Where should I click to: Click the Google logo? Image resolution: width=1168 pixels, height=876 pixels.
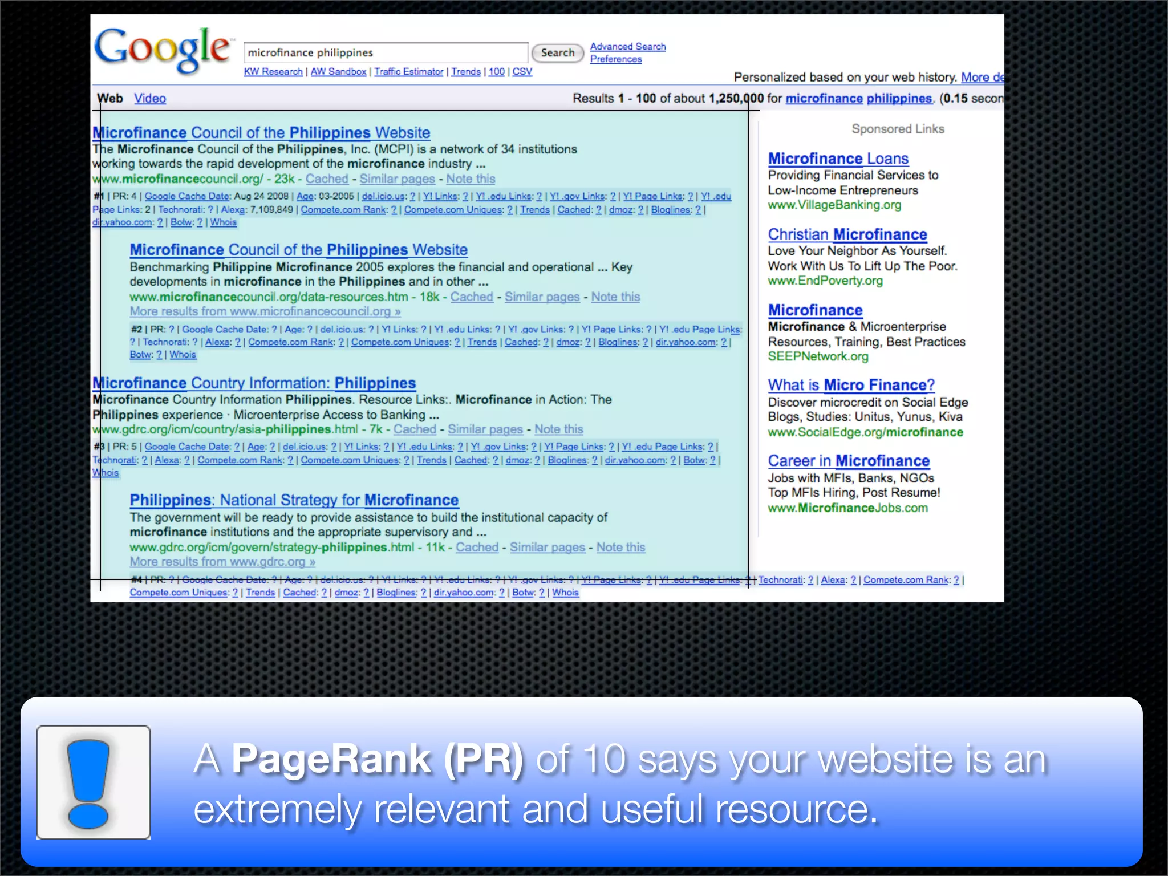163,50
